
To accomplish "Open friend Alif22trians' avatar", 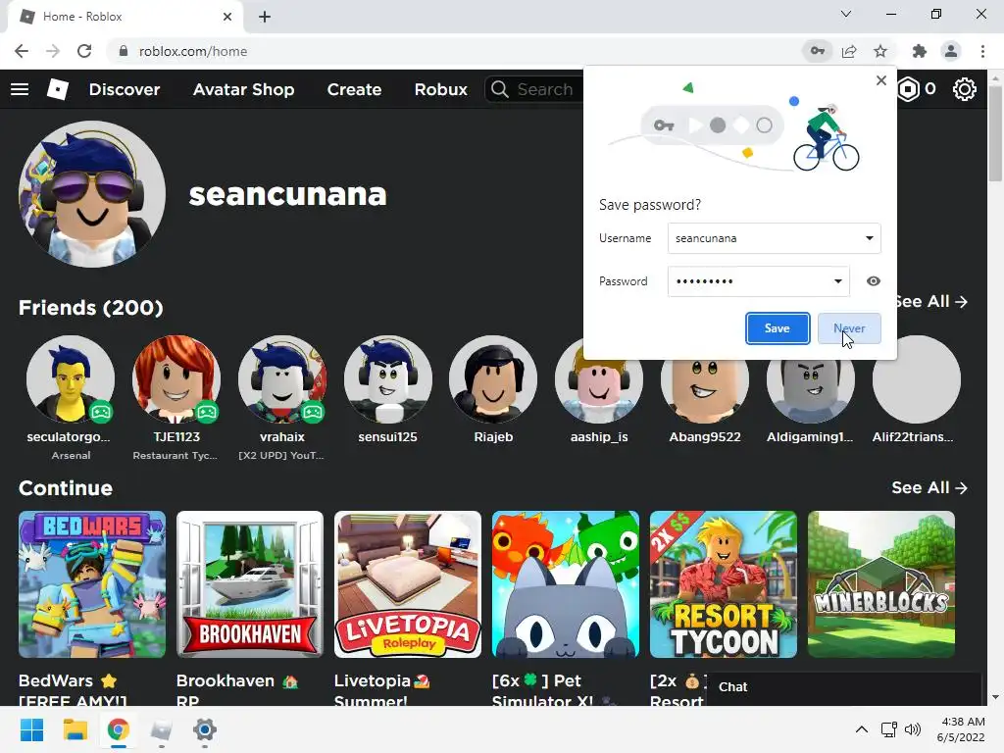I will pos(917,379).
